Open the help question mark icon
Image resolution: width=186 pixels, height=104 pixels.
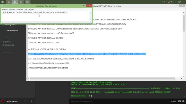183,101
